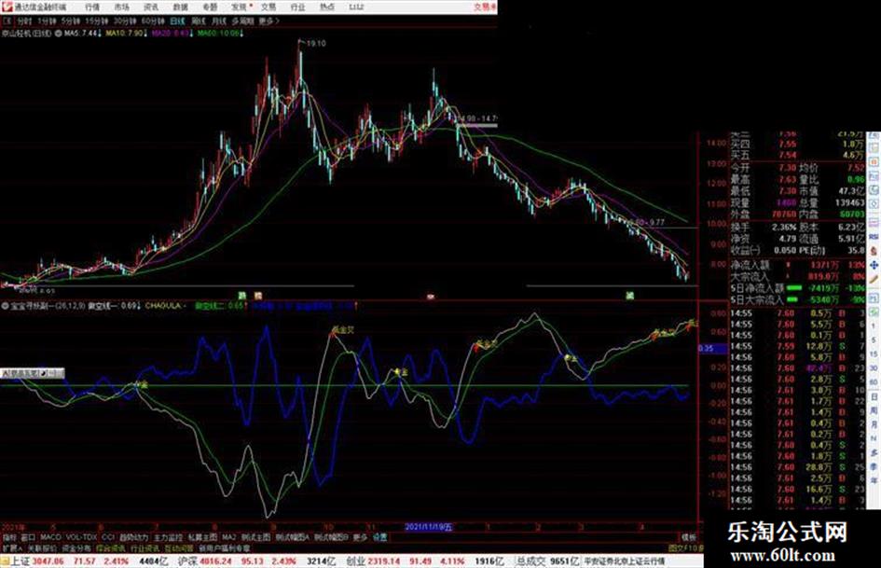Select the MACD indicator tab

pyautogui.click(x=50, y=537)
